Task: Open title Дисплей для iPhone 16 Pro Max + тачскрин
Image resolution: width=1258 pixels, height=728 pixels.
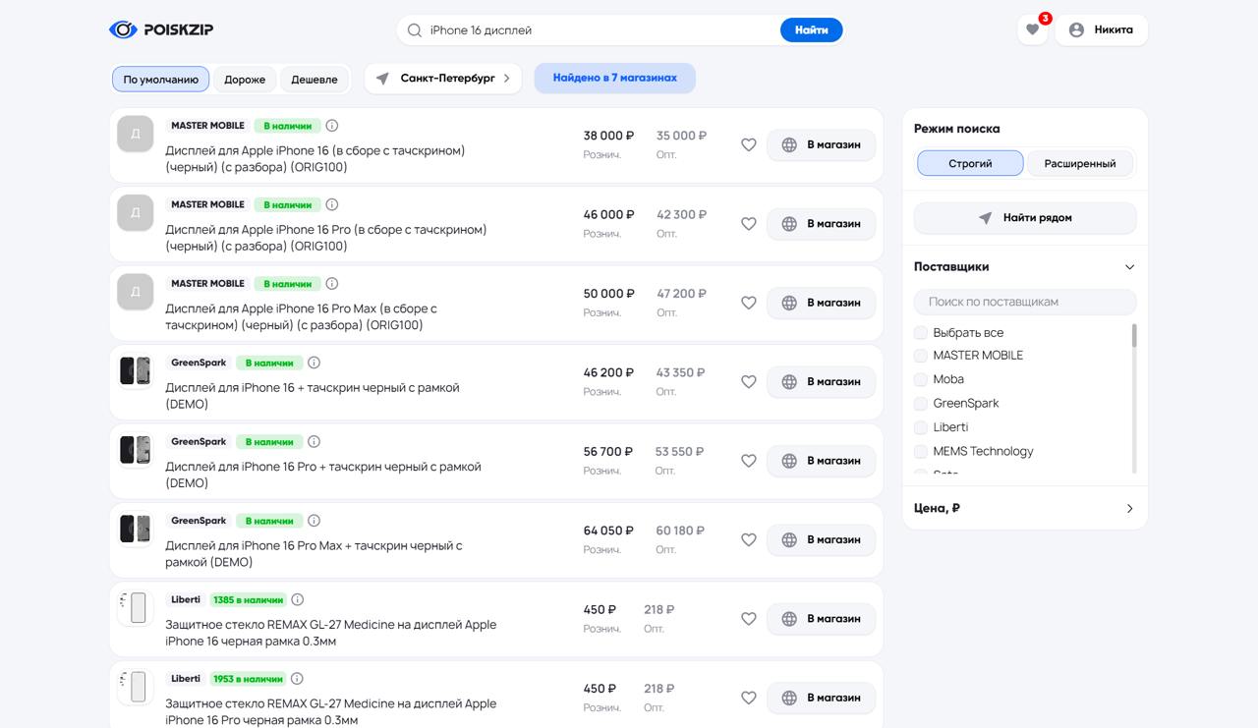Action: [314, 554]
